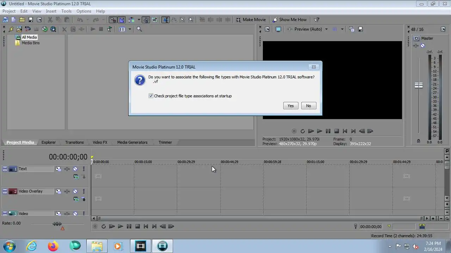Select the Normal Edit tool
This screenshot has height=253, width=451.
click(166, 20)
